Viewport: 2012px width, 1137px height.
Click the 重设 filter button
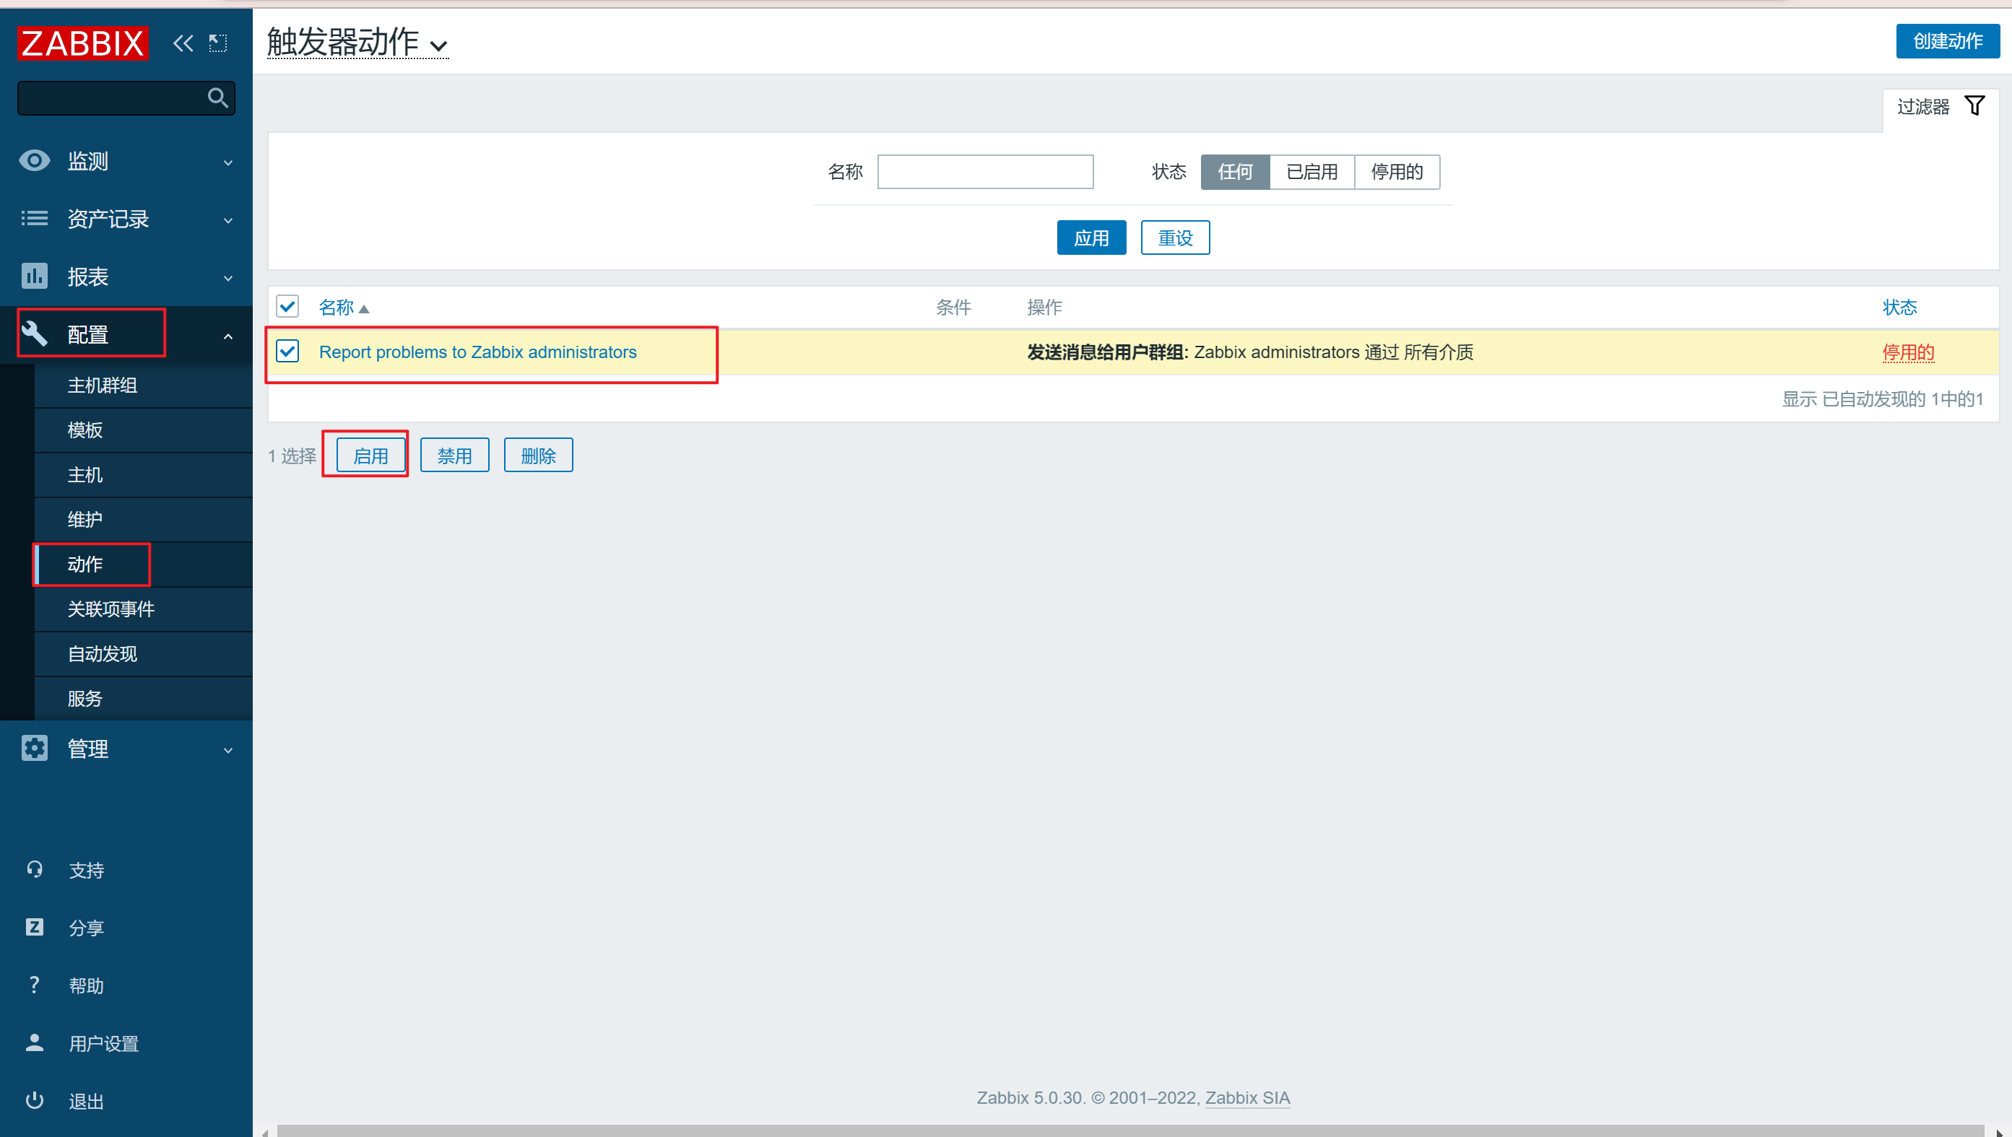tap(1175, 238)
